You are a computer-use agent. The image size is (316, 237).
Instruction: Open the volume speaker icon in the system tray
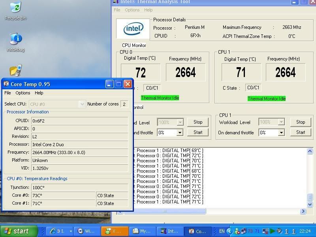click(x=278, y=231)
